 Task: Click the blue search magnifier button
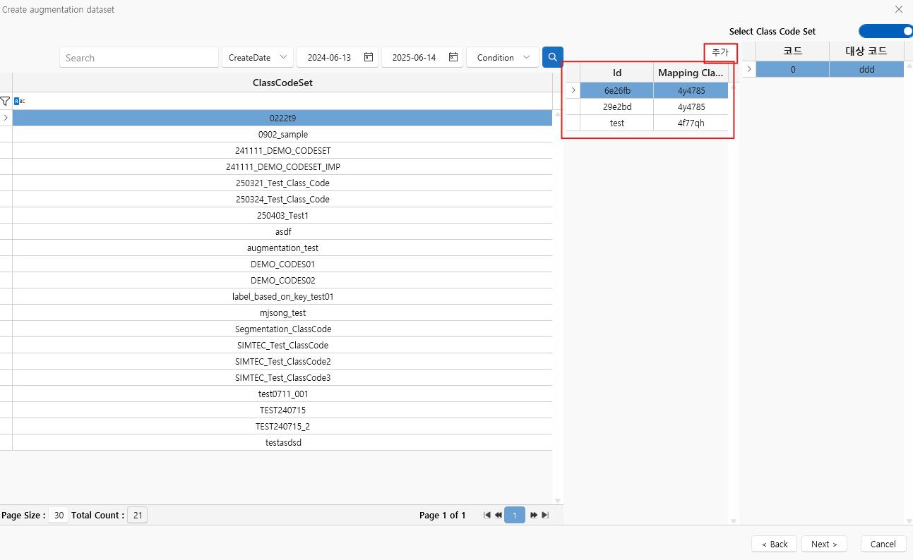[x=552, y=57]
